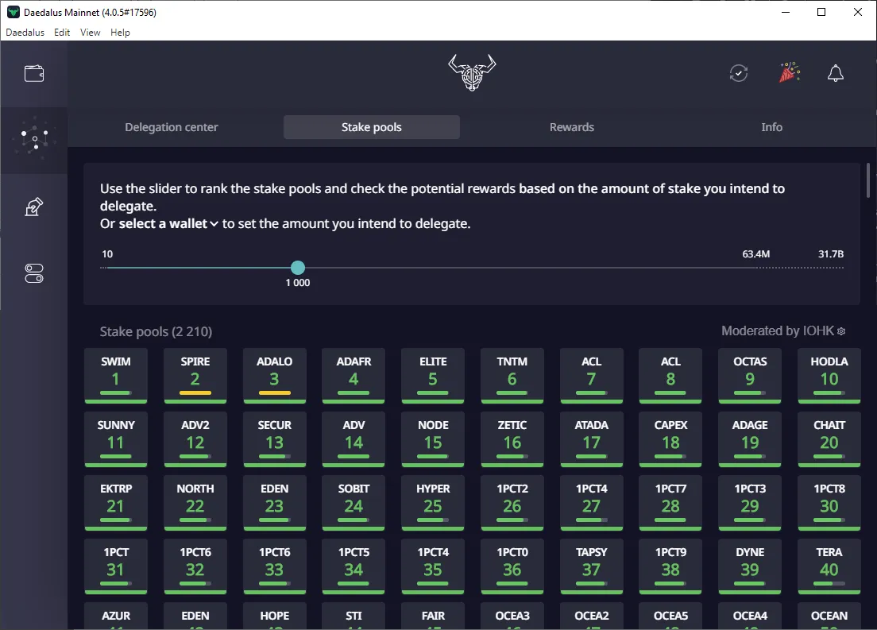Select the 1PCT8 pool ranked 30

[829, 502]
